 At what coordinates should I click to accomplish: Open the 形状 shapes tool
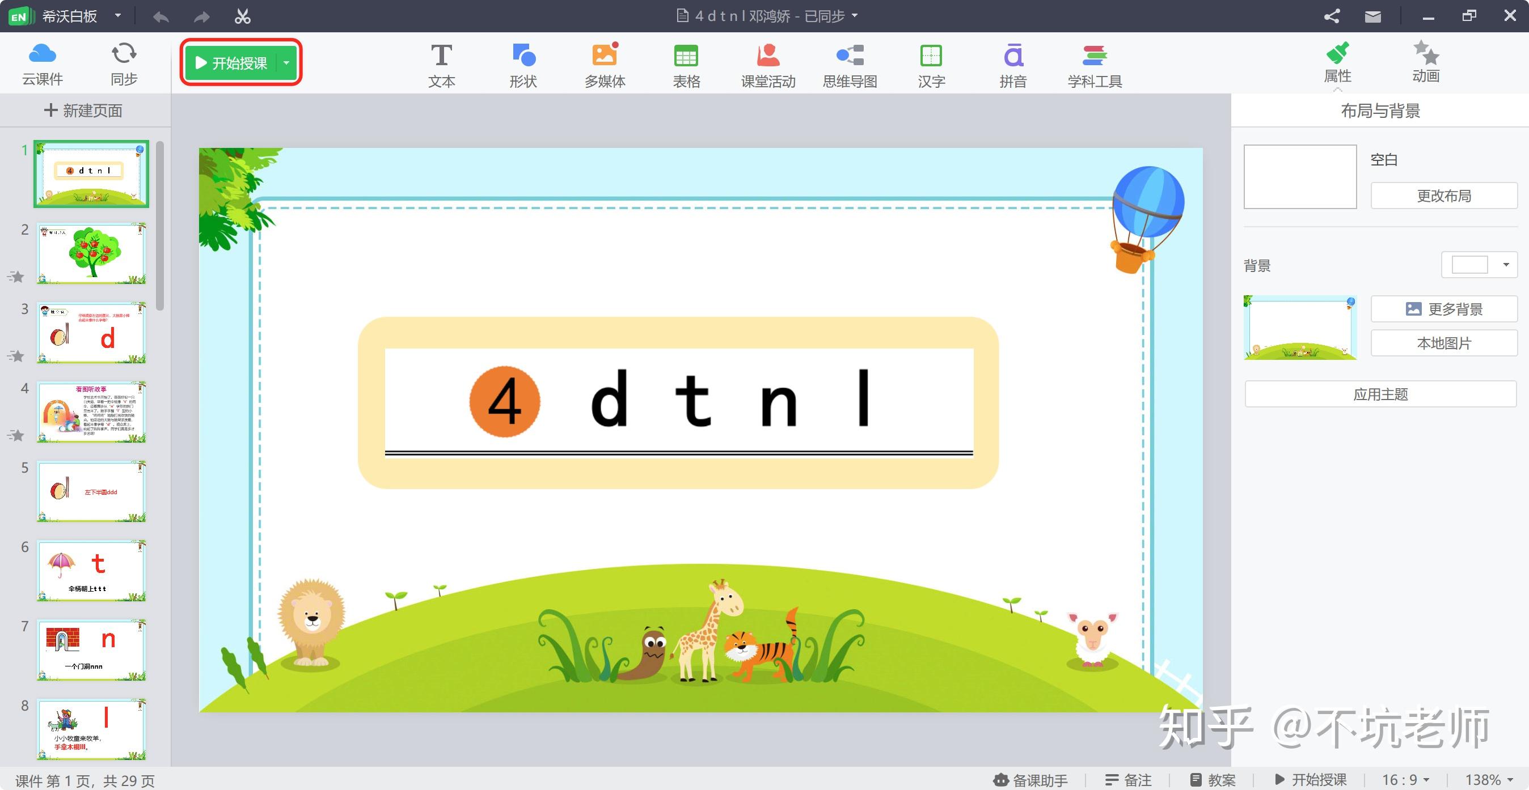click(523, 65)
